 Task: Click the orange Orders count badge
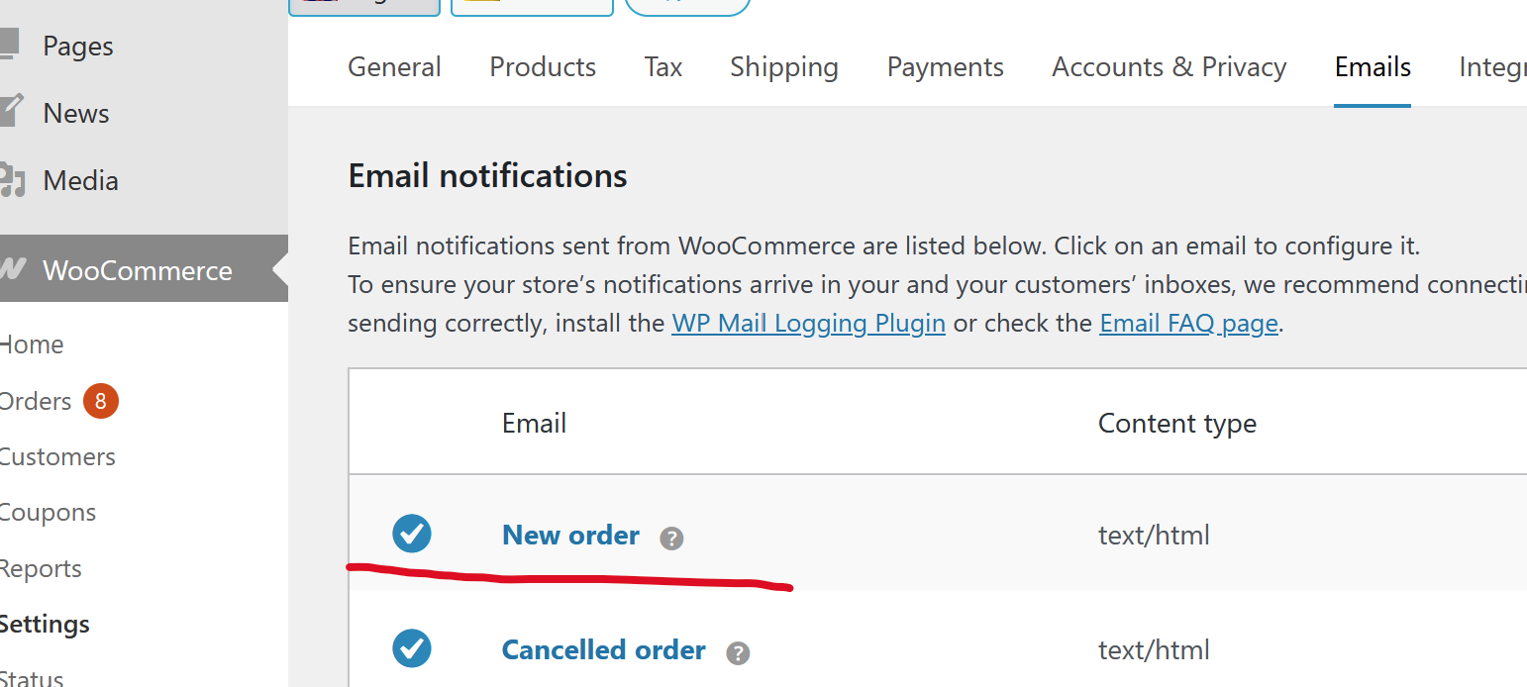[101, 401]
